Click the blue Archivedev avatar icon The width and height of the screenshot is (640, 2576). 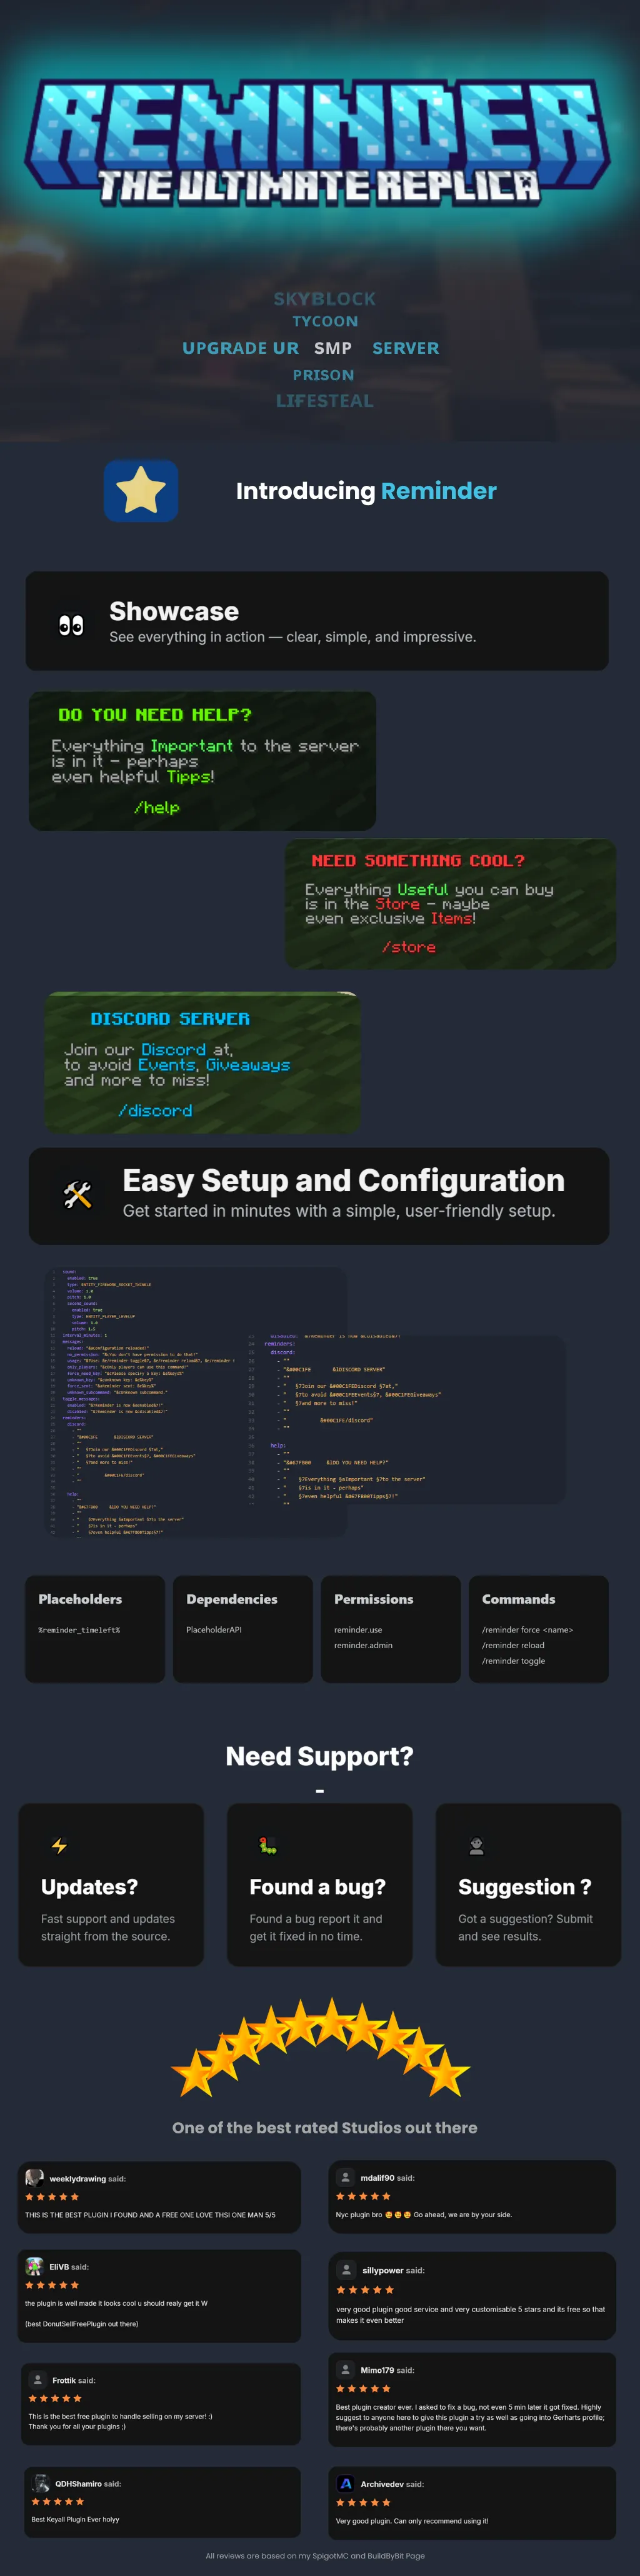(x=345, y=2483)
